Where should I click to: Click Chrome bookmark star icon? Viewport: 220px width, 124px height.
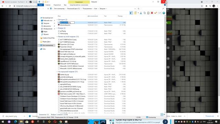click(202, 6)
